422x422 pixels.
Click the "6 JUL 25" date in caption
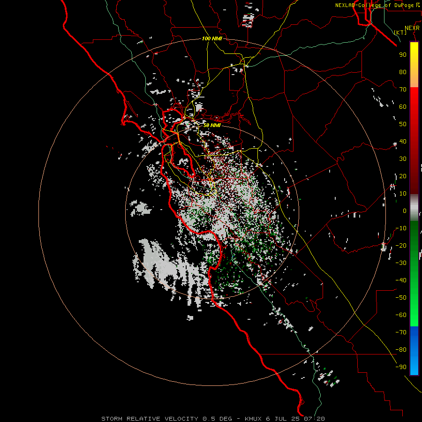point(283,419)
